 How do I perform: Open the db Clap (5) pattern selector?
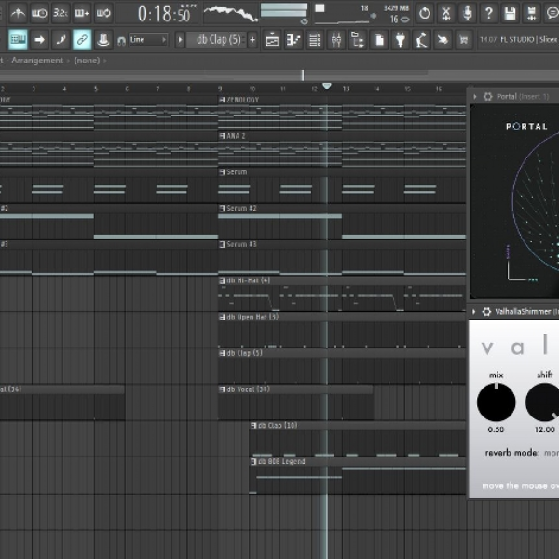pos(216,39)
